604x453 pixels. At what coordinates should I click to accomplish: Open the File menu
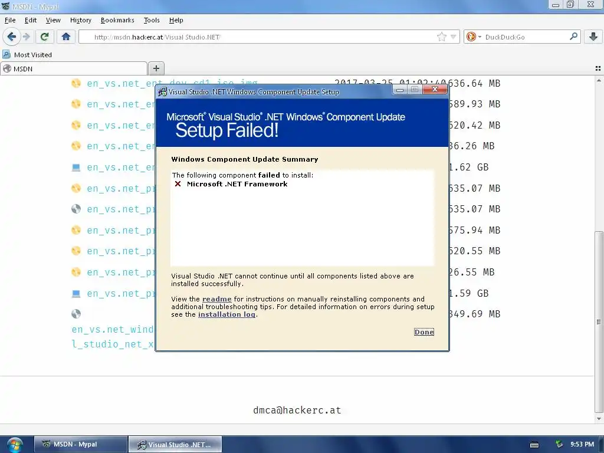[x=10, y=20]
